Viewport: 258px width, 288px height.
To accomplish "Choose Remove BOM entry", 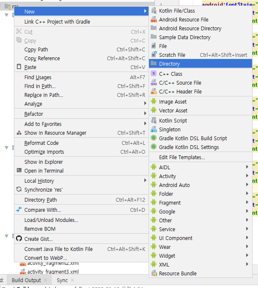I will [x=81, y=229].
